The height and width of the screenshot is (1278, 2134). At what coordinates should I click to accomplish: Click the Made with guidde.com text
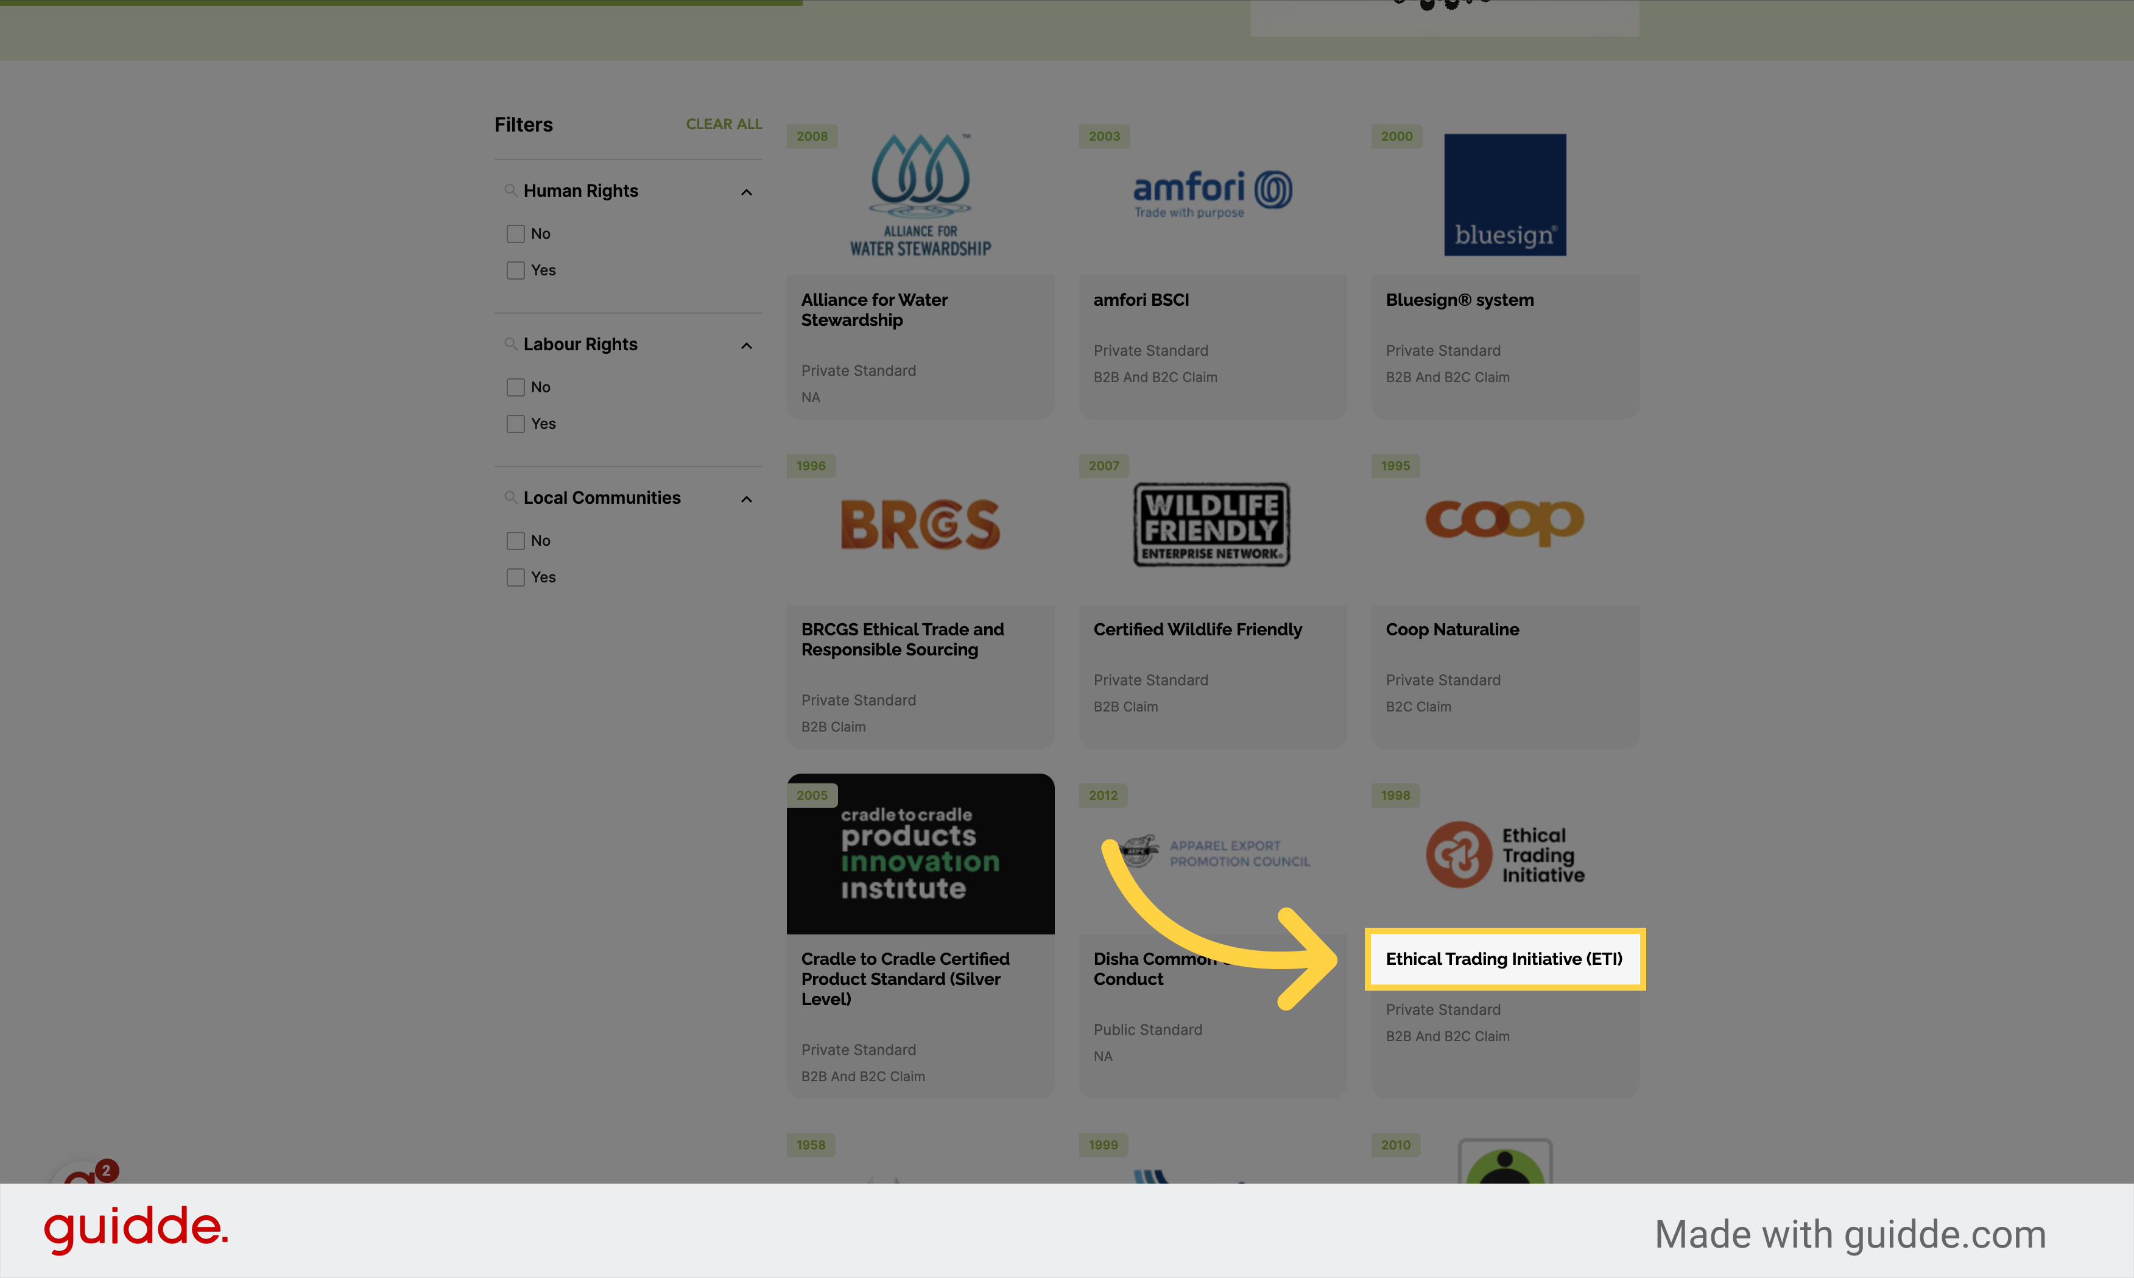pyautogui.click(x=1850, y=1234)
